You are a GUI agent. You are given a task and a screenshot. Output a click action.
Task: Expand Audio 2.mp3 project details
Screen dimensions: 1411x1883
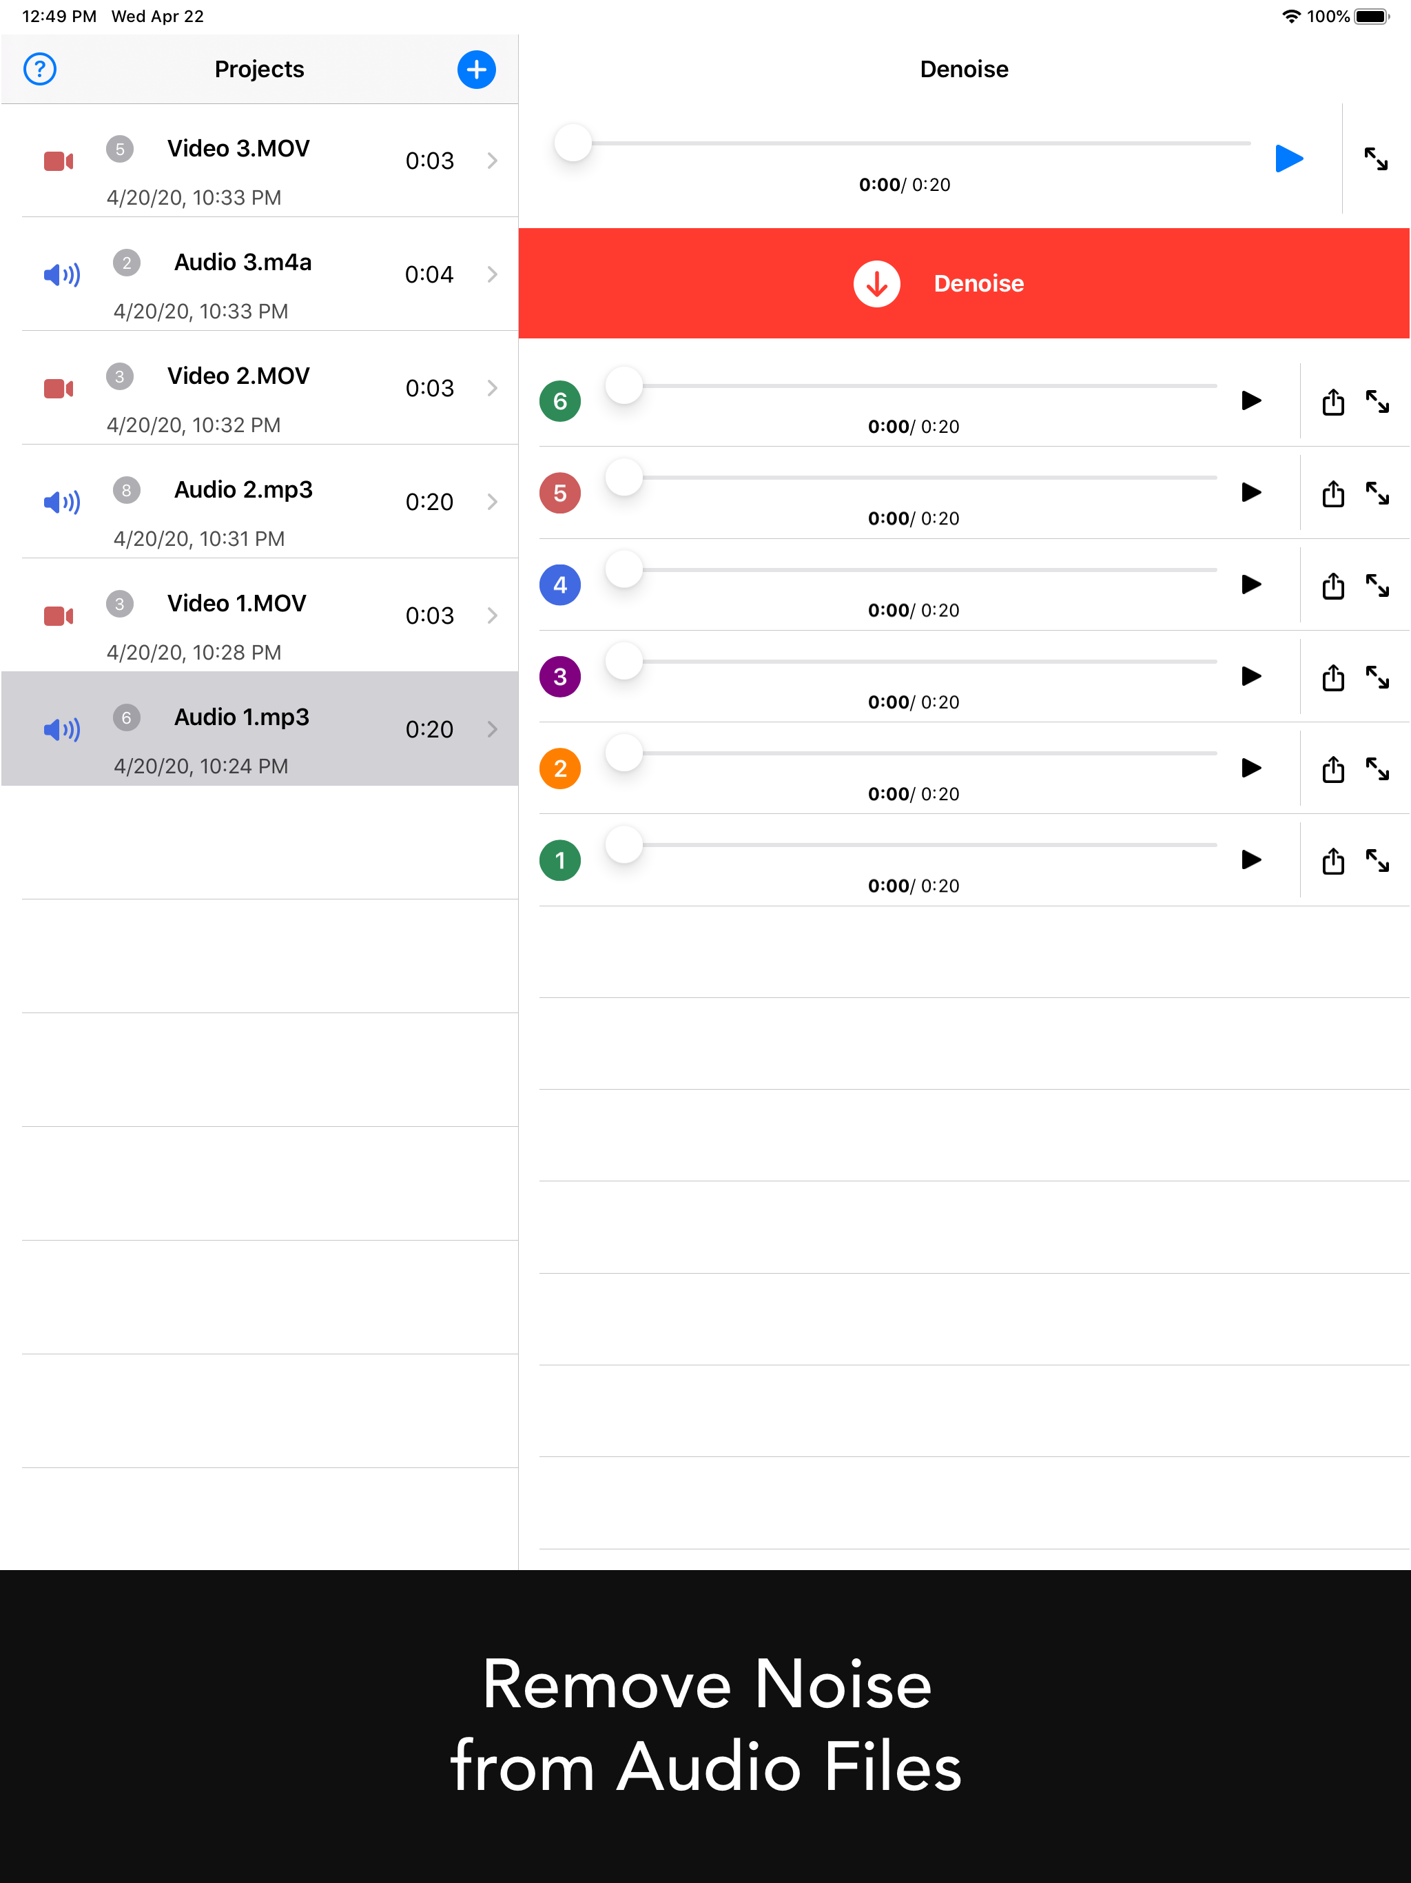pos(493,502)
